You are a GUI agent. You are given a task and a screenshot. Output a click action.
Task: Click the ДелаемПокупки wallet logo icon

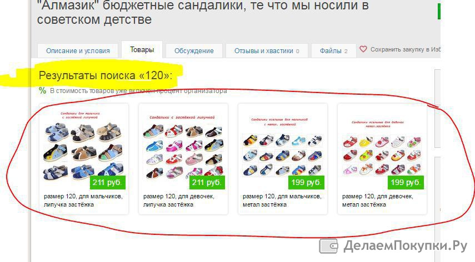(328, 246)
